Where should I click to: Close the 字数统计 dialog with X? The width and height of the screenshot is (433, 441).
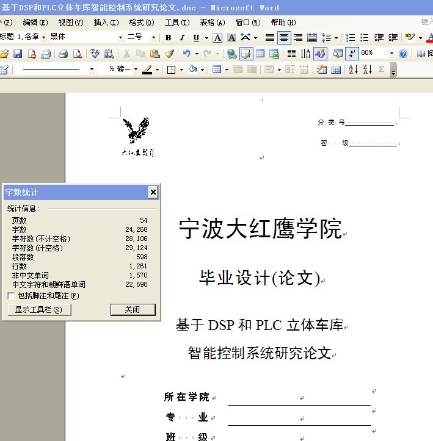tap(153, 192)
